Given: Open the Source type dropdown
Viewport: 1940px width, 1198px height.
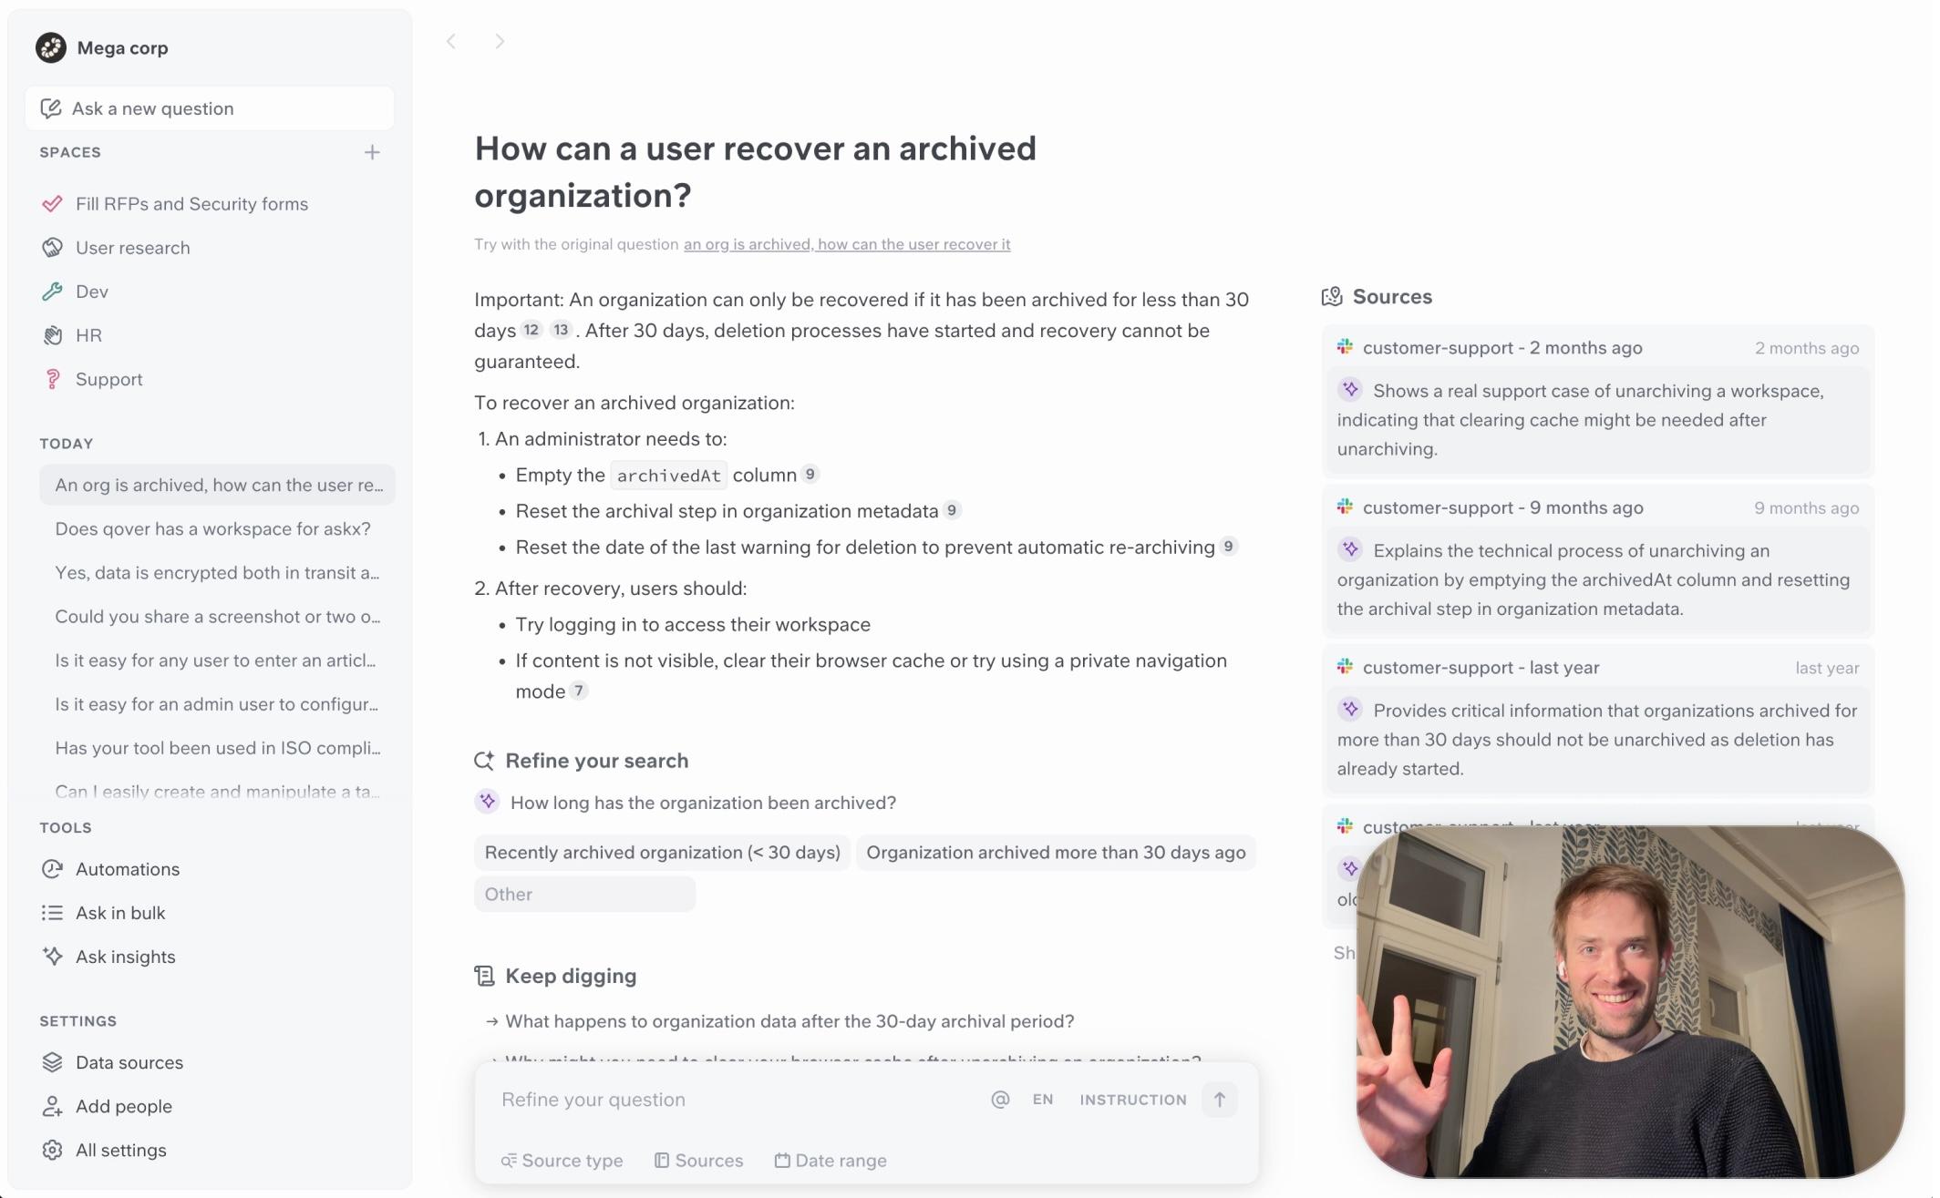Looking at the screenshot, I should (562, 1159).
